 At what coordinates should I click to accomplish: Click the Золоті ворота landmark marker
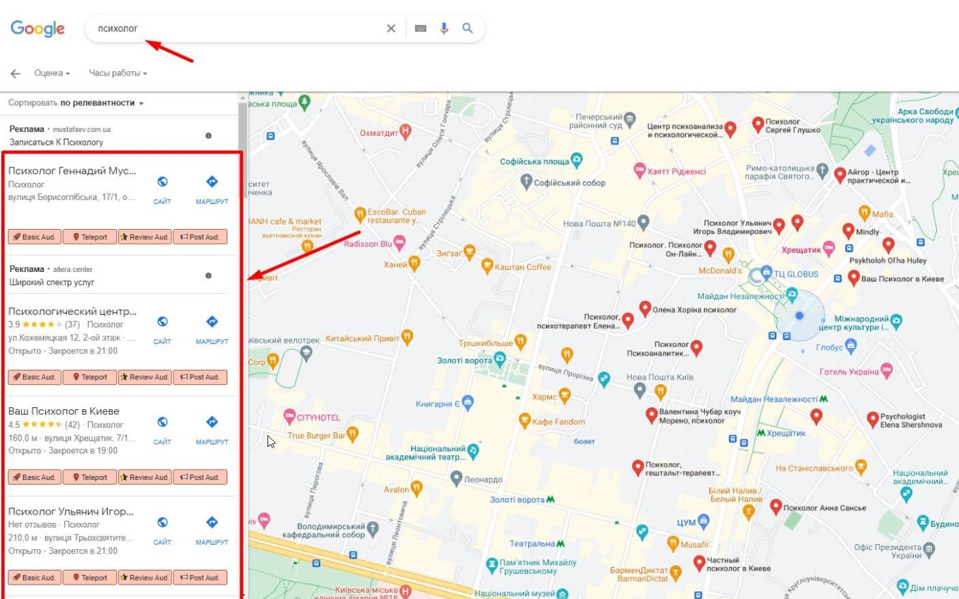pyautogui.click(x=500, y=359)
